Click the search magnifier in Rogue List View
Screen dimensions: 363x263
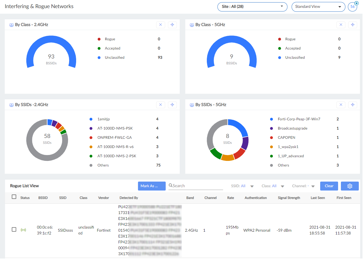170,185
